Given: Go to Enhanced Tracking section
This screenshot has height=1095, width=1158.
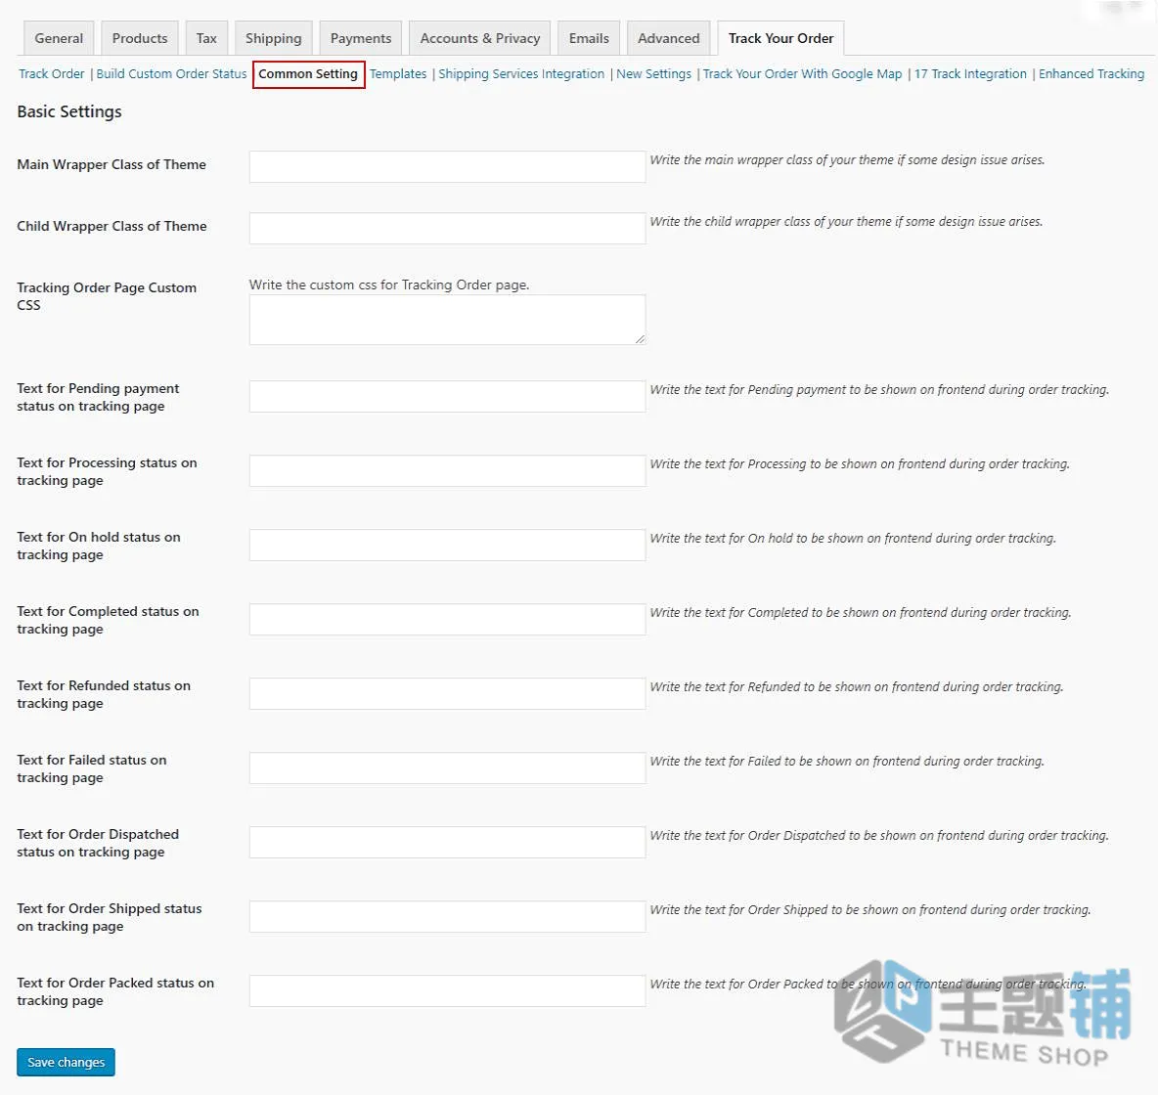Looking at the screenshot, I should point(1091,74).
